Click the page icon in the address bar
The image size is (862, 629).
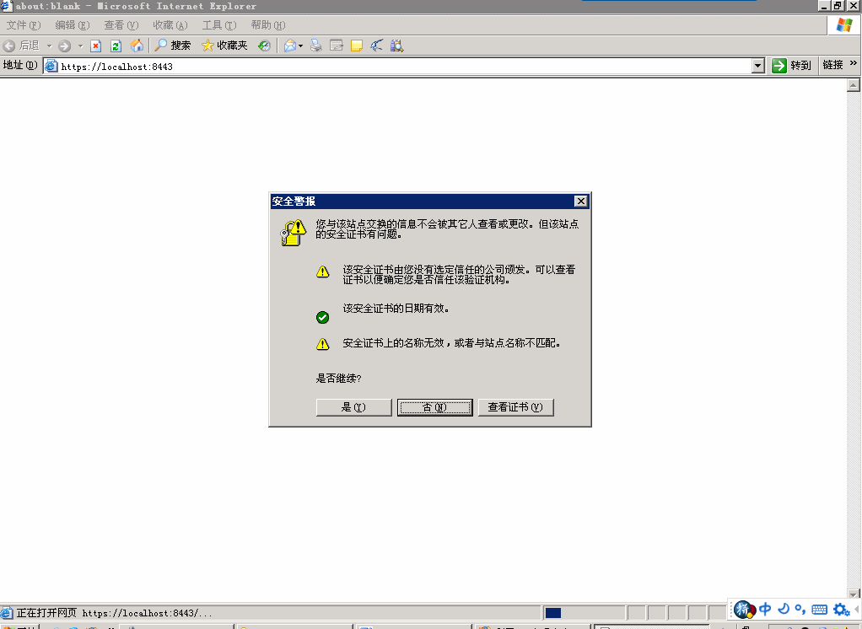point(51,67)
